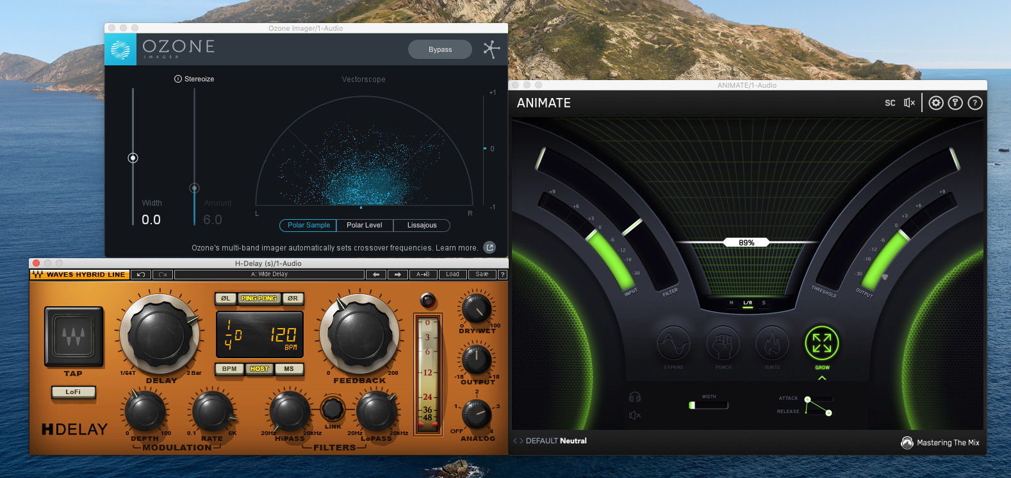
Task: Activate the PUNCH fist module icon
Action: click(723, 343)
